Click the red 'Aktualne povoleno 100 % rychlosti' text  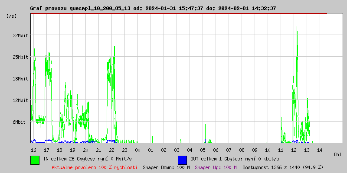click(x=95, y=167)
